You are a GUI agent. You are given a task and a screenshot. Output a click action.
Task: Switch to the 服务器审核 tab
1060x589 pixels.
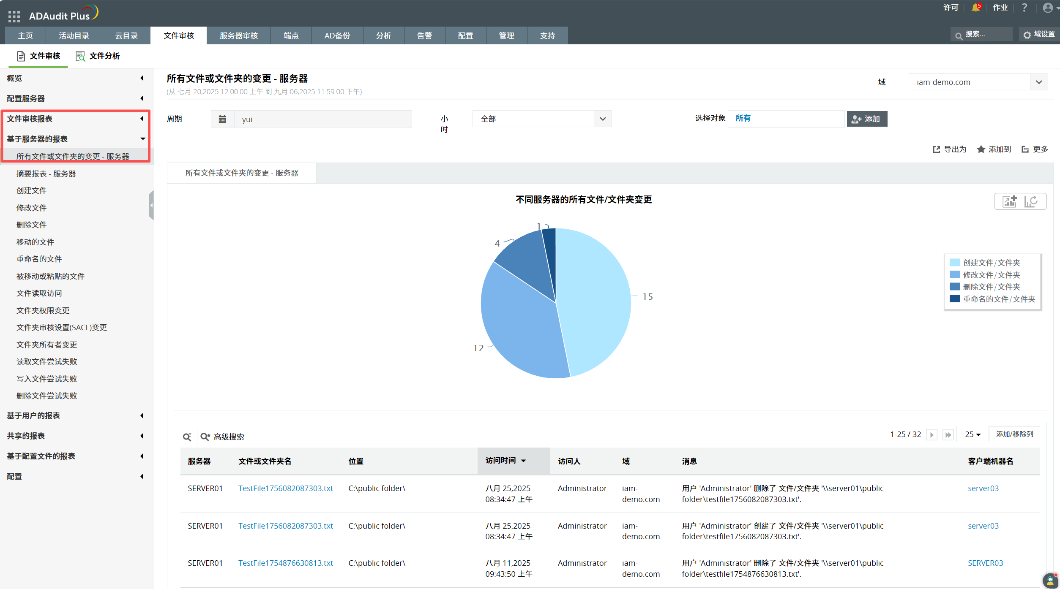coord(238,35)
